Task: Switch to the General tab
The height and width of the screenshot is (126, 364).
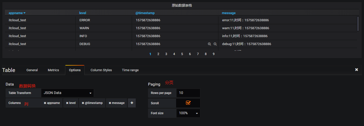Action: [32, 70]
